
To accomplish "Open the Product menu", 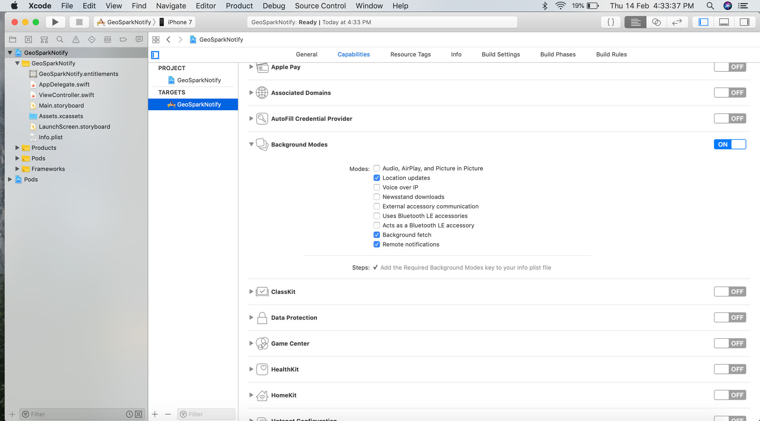I will point(239,6).
